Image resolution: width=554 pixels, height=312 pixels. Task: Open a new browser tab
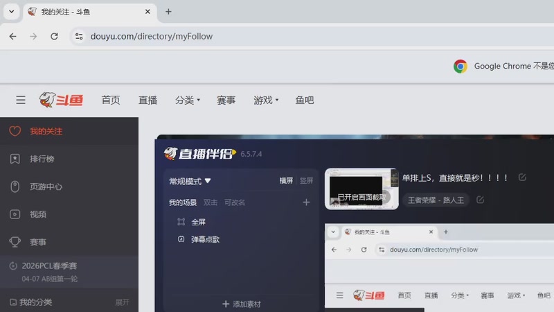(168, 12)
